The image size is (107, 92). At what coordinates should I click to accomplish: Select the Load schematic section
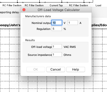pos(98,5)
